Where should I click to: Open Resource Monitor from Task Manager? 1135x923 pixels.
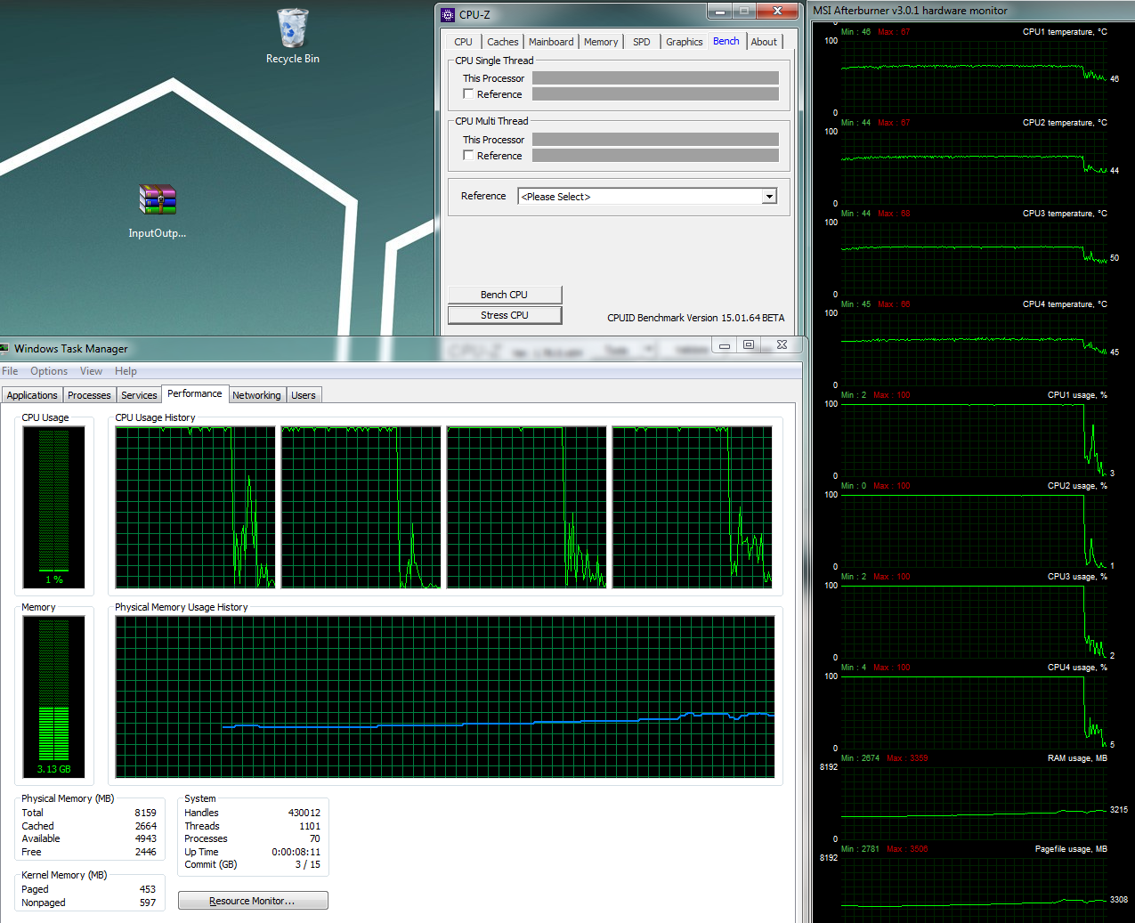click(x=253, y=901)
